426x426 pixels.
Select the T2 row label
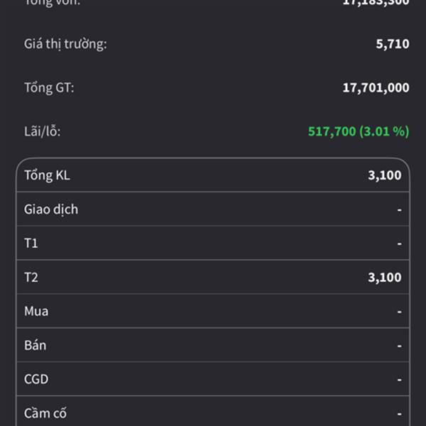[31, 278]
